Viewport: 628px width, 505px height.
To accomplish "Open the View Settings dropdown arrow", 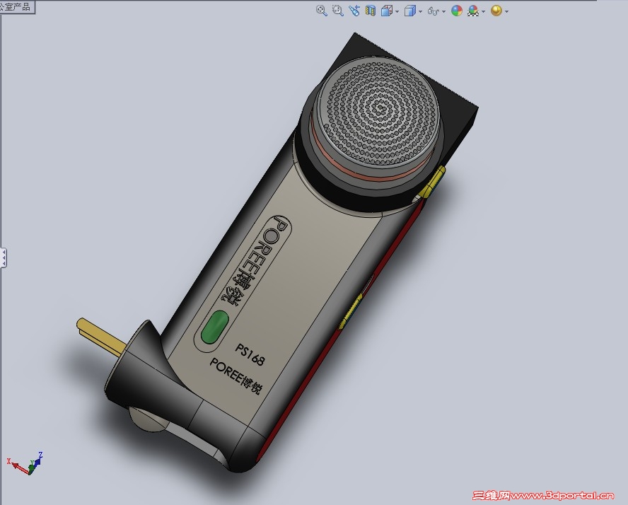I will [506, 11].
